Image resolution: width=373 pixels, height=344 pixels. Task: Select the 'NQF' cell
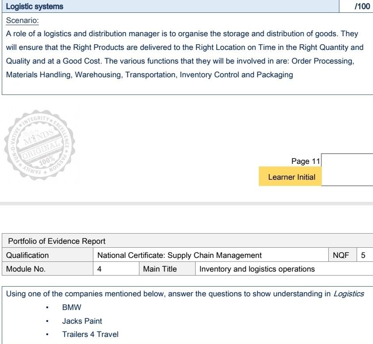click(342, 255)
